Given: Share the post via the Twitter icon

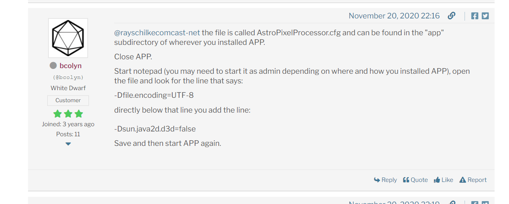Looking at the screenshot, I should pyautogui.click(x=485, y=16).
